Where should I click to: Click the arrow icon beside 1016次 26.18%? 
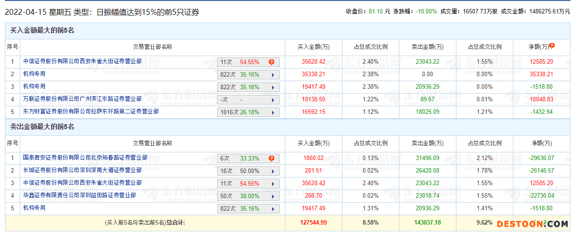click(x=273, y=113)
